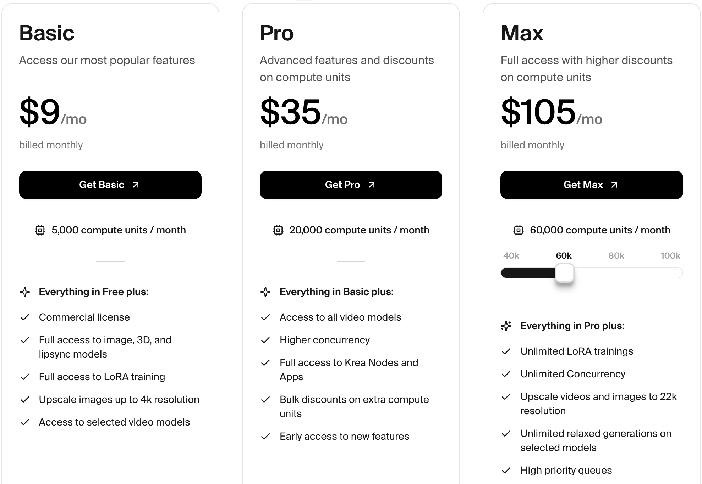Click the arrow icon on Get Max
This screenshot has height=484, width=702.
click(614, 185)
